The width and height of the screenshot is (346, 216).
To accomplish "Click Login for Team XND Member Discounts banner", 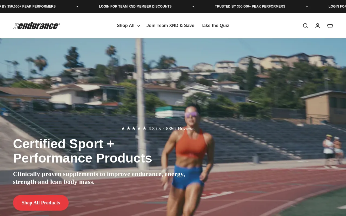I will (x=135, y=6).
